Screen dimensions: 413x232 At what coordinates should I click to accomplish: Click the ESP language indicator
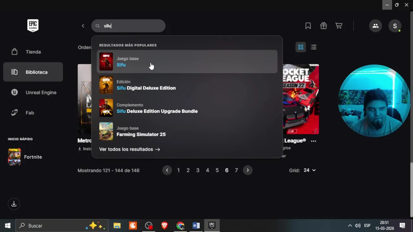pyautogui.click(x=367, y=226)
